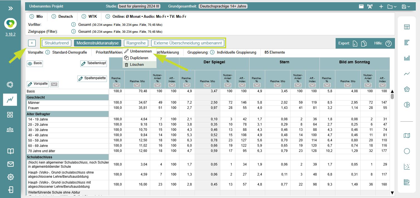Open the Hilfe question mark icon
420x198 pixels.
(x=388, y=44)
